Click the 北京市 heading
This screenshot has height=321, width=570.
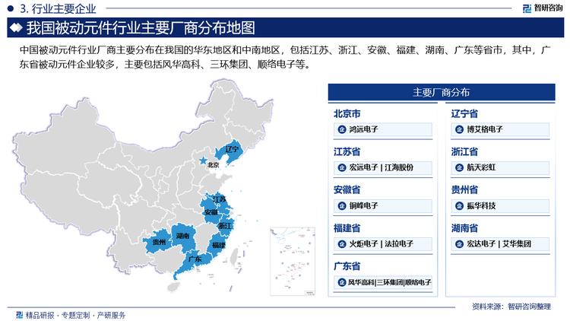pos(347,114)
